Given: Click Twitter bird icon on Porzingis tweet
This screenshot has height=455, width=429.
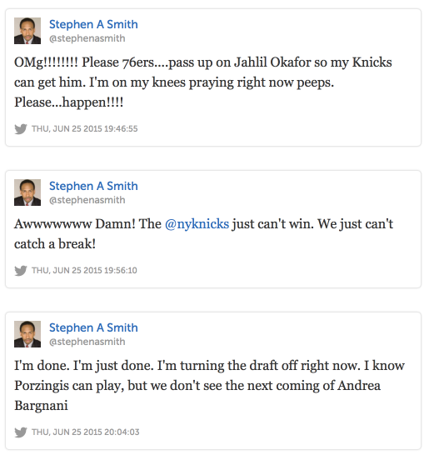Looking at the screenshot, I should click(x=21, y=432).
